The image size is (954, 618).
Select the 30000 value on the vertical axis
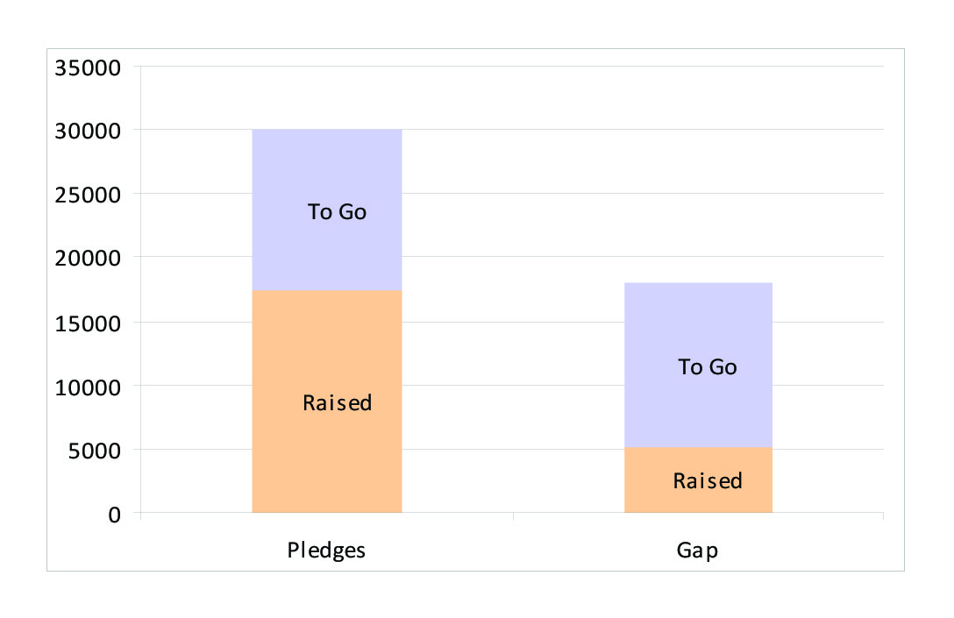click(88, 131)
